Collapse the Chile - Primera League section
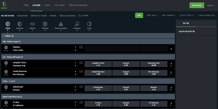218x109 pixels. (x=88, y=41)
